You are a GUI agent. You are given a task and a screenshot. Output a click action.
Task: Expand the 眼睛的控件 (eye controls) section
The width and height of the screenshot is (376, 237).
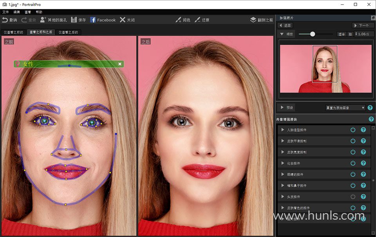pos(283,174)
